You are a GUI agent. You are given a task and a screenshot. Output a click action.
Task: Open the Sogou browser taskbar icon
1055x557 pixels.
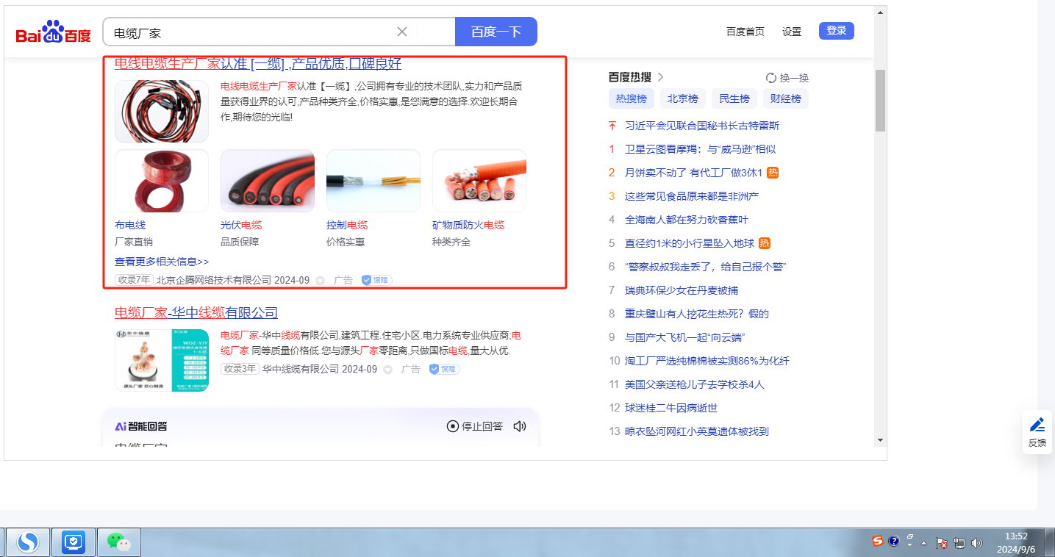29,542
